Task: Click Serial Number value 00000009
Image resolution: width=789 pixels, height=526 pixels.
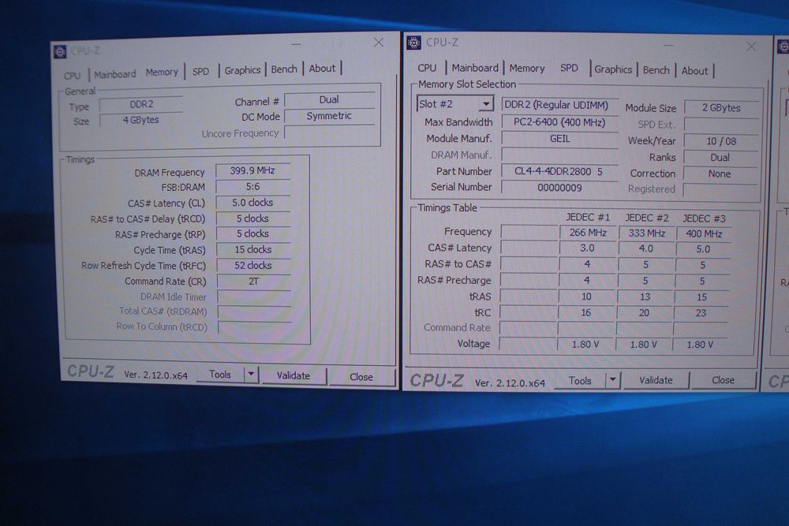Action: pyautogui.click(x=559, y=188)
